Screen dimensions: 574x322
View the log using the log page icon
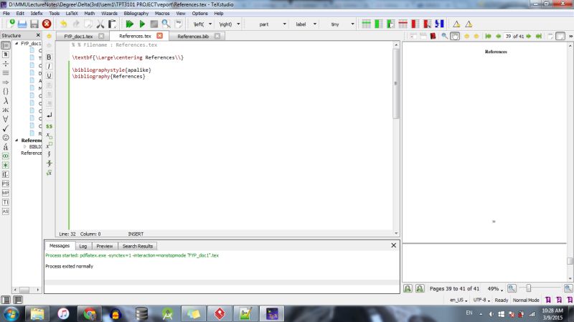point(178,24)
